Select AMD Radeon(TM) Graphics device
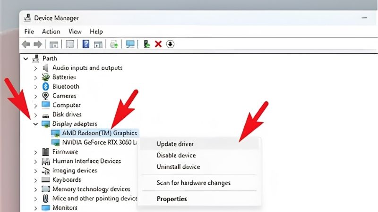378x212 pixels. click(100, 133)
